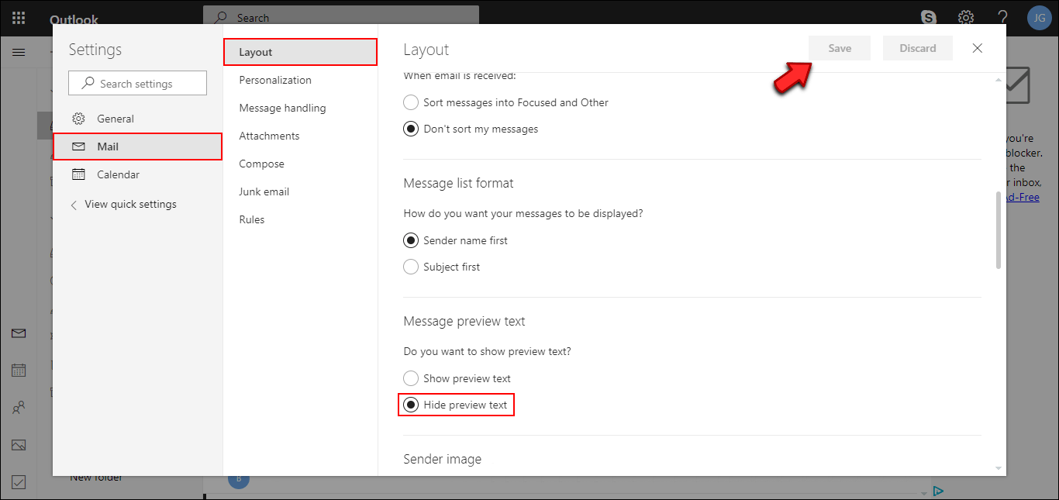Click the ad choices icon at bottom

[x=938, y=491]
